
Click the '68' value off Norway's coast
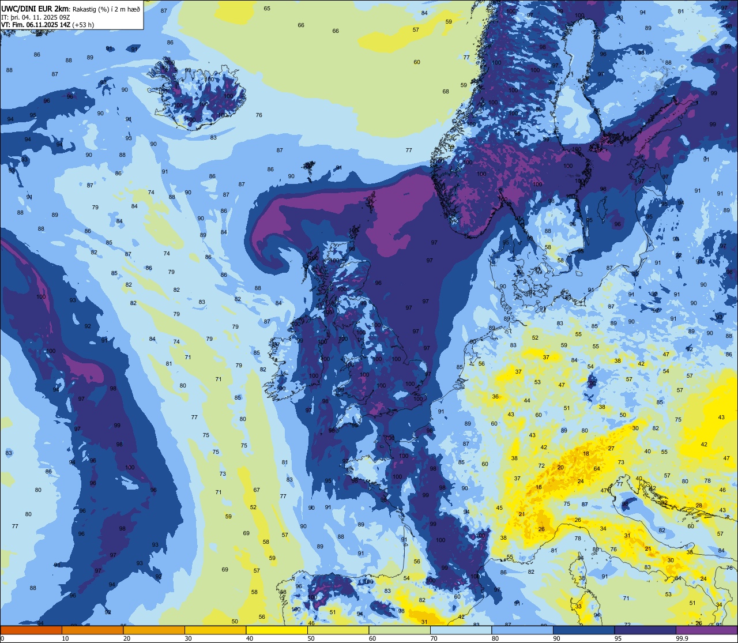pyautogui.click(x=446, y=92)
